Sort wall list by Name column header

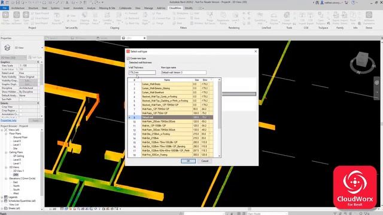pos(167,80)
